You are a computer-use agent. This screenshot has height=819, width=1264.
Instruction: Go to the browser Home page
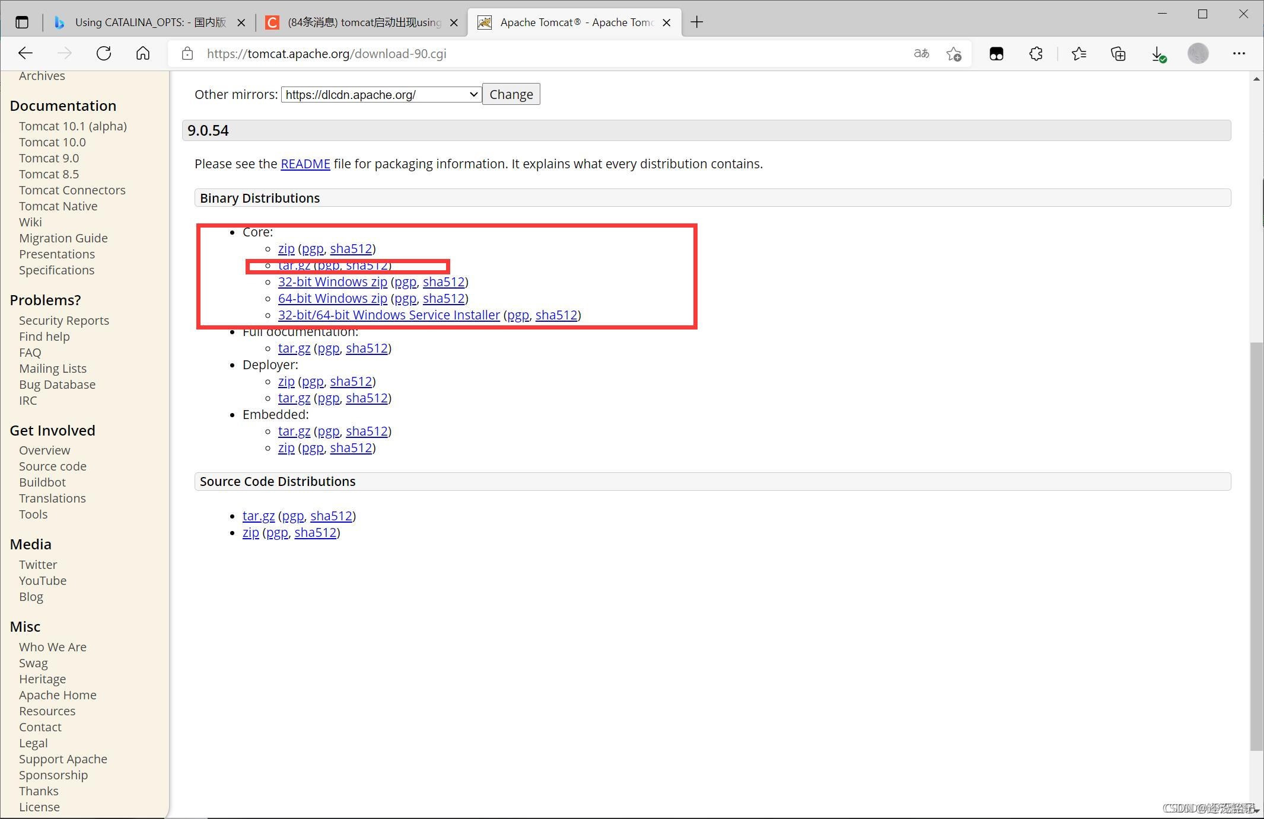[x=143, y=53]
